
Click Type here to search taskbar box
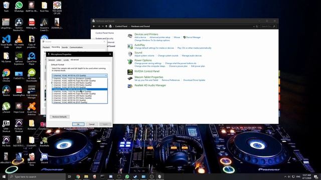click(37, 176)
